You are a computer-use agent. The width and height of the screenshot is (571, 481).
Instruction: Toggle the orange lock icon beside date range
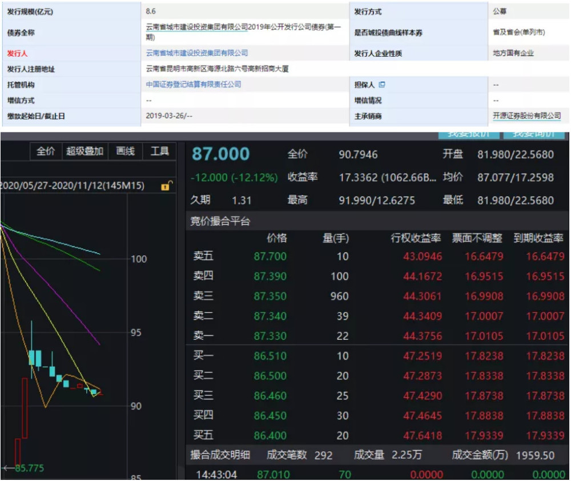click(x=166, y=186)
